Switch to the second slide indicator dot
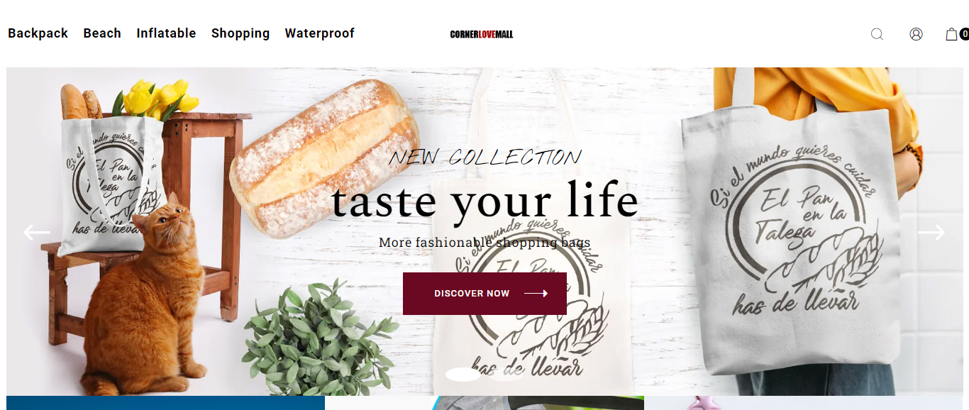 pos(506,374)
